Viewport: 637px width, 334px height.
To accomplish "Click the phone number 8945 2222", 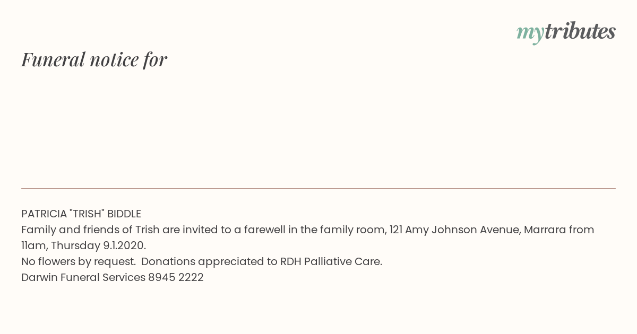I will click(176, 277).
